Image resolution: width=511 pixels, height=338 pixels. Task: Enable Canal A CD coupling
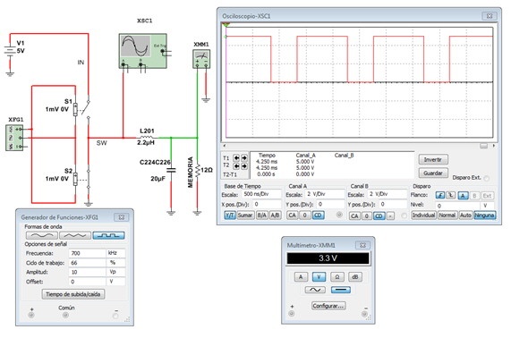[x=318, y=215]
